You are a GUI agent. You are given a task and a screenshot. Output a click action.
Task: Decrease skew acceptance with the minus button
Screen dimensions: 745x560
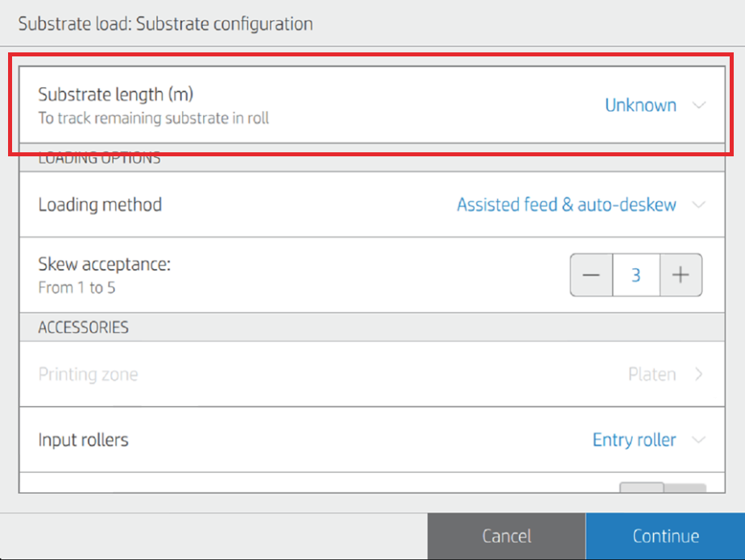591,275
